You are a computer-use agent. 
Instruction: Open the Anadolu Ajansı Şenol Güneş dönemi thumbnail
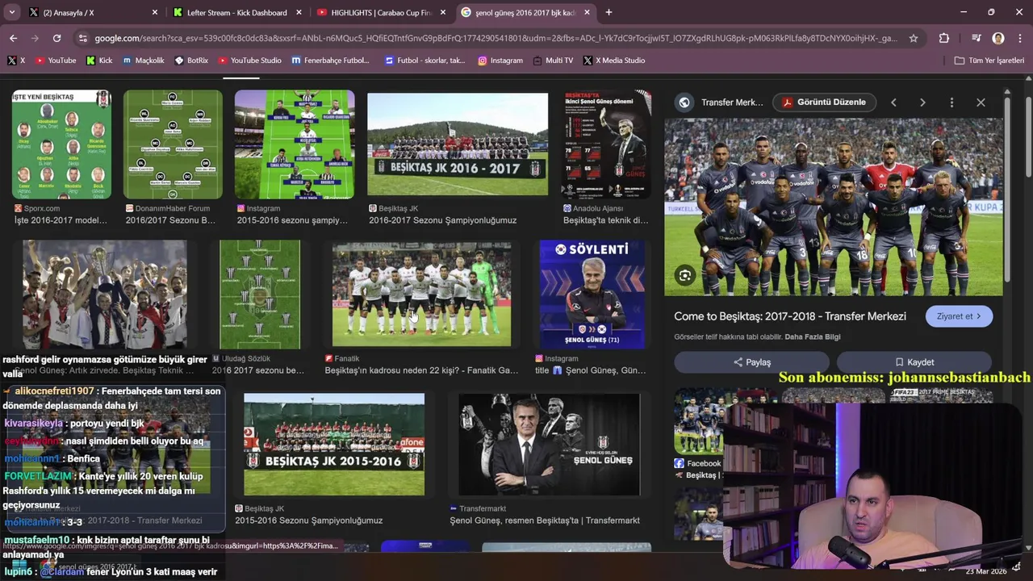tap(606, 144)
